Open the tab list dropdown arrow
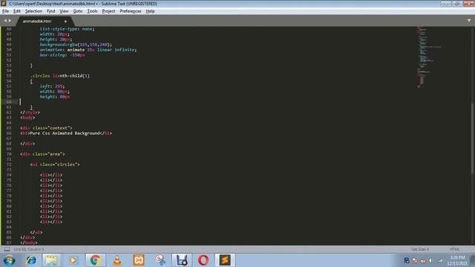475x267 pixels. click(x=469, y=21)
